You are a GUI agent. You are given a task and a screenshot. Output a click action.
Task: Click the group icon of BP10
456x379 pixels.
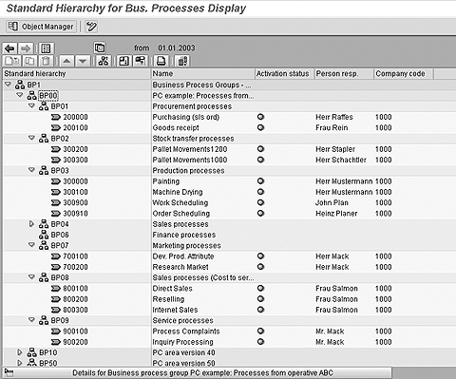click(x=31, y=352)
